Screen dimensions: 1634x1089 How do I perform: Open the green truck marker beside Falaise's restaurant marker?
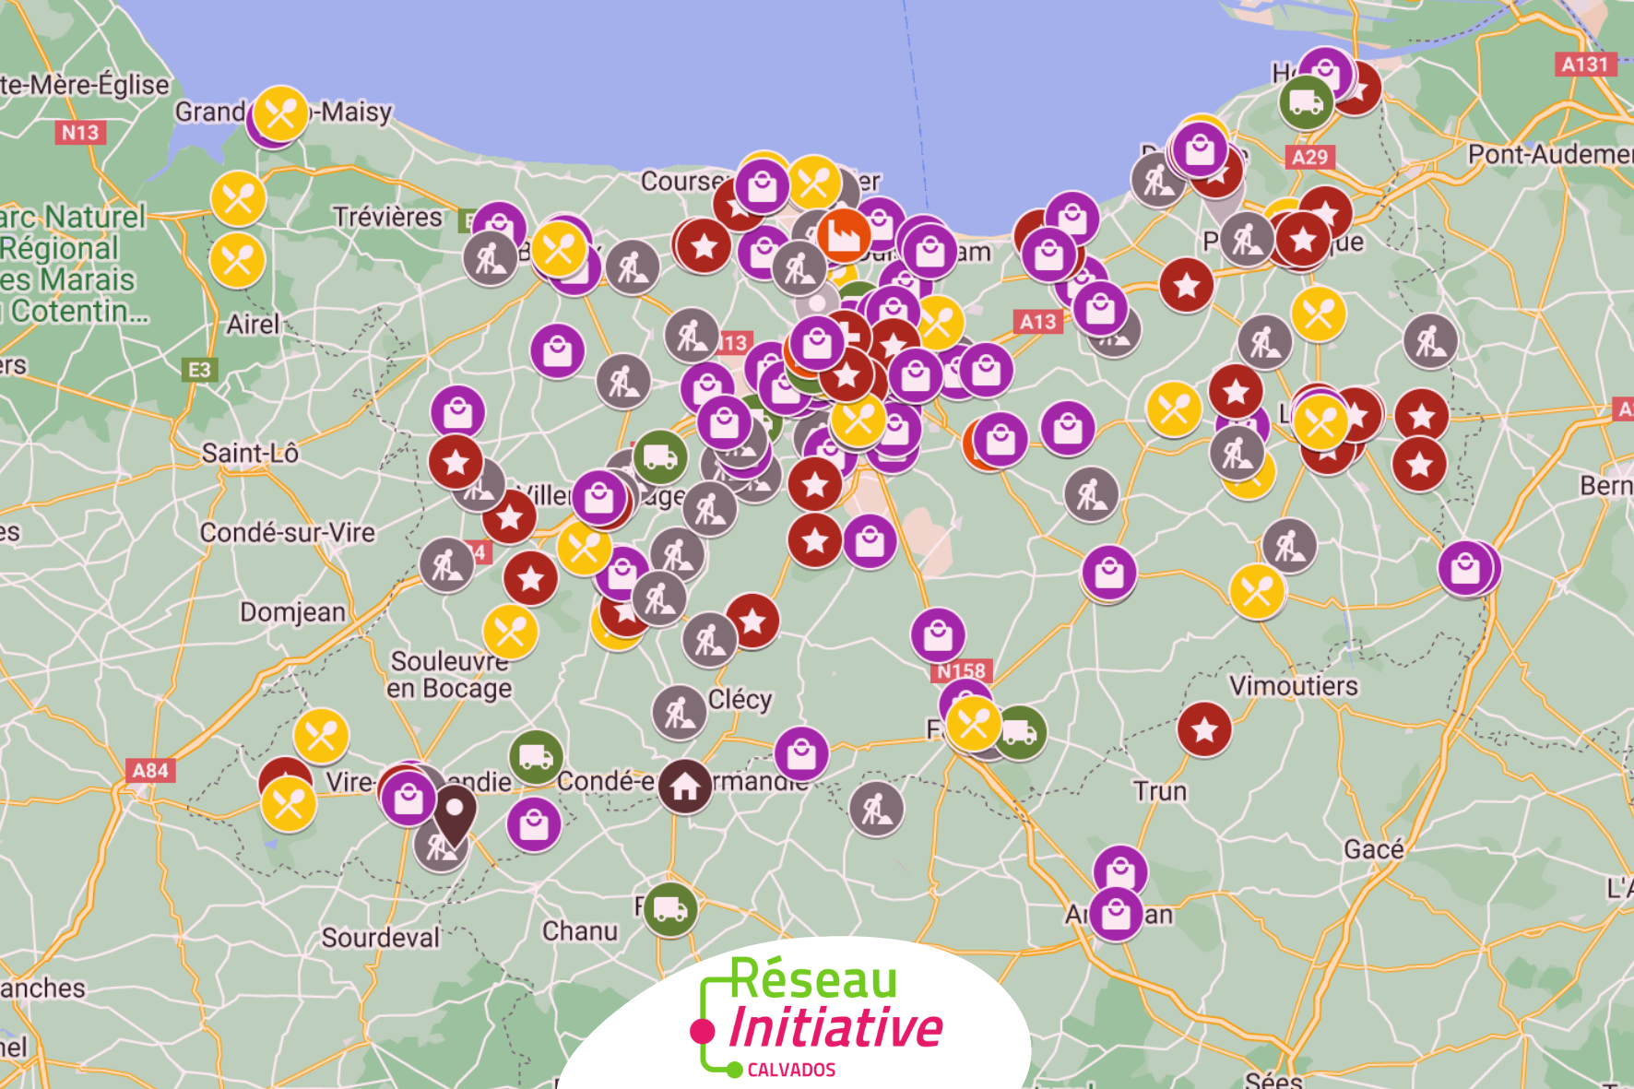coord(1020,733)
